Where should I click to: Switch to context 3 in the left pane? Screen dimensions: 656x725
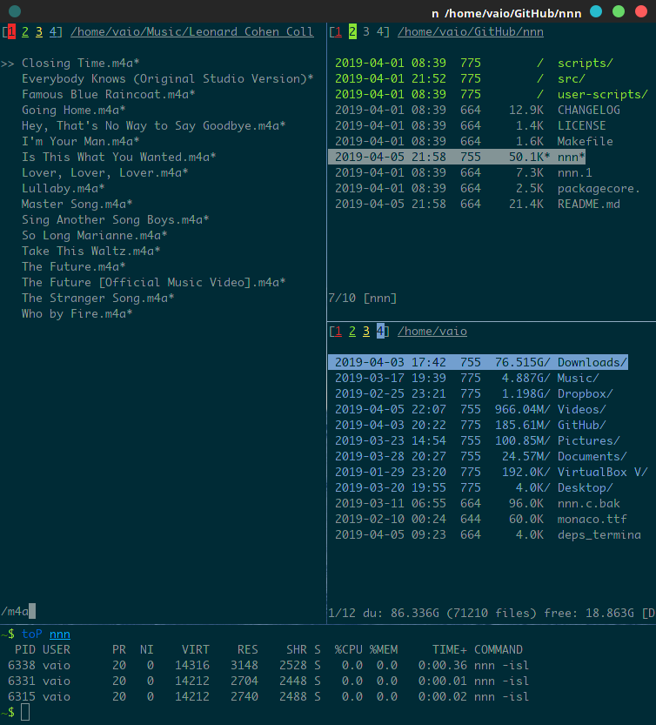(x=39, y=32)
